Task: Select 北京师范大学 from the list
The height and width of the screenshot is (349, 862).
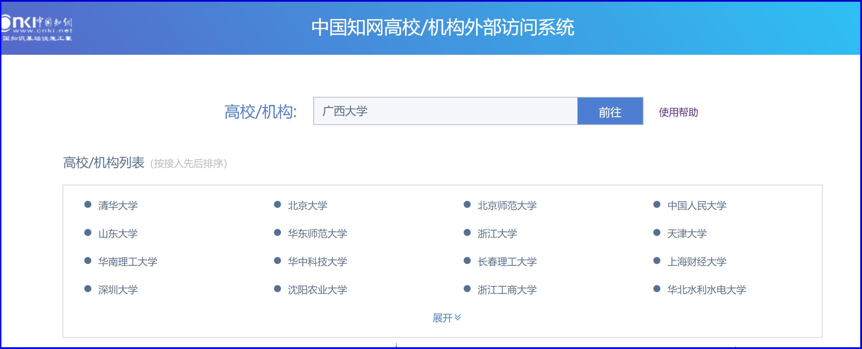Action: [x=507, y=205]
